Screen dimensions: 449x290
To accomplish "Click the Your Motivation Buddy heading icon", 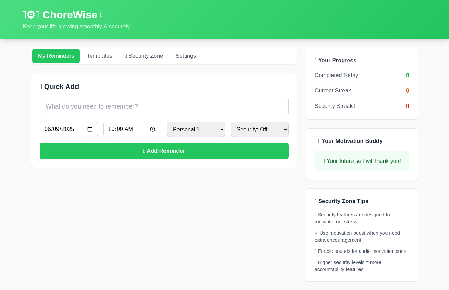I will click(x=316, y=141).
